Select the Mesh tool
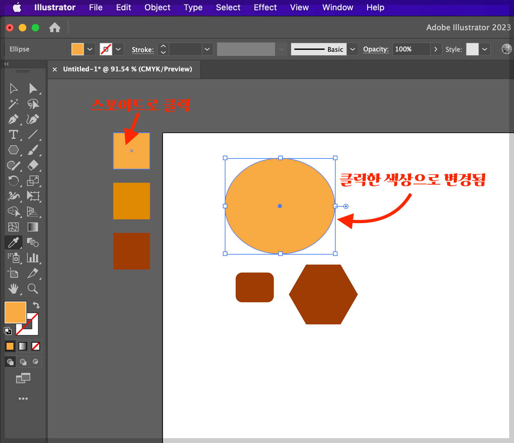This screenshot has width=514, height=443. coord(14,227)
